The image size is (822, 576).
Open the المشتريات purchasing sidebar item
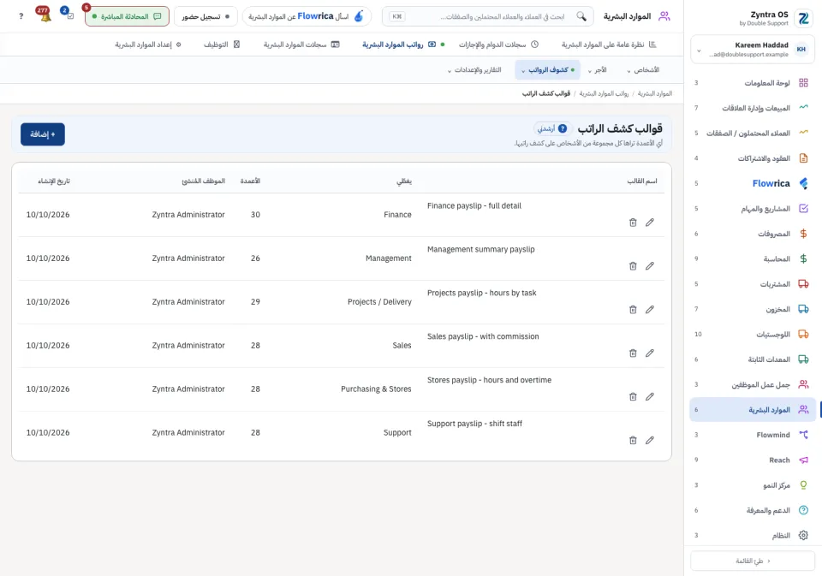[x=753, y=284]
